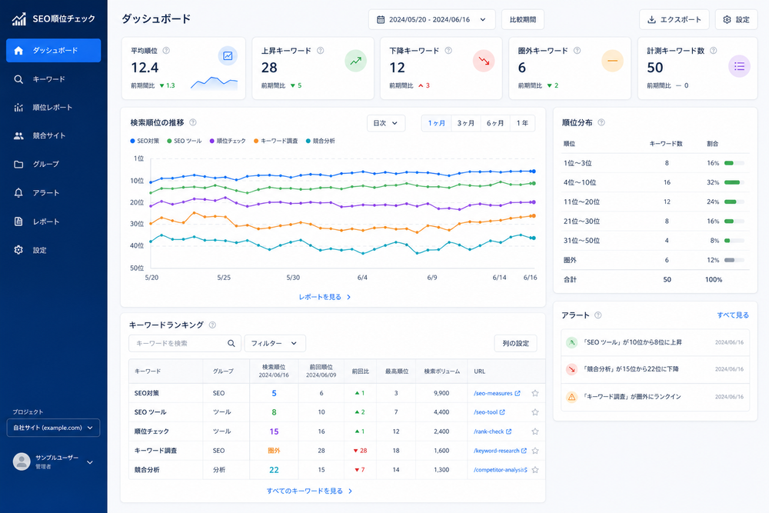This screenshot has width=769, height=513.
Task: Select the 1年 period tab
Action: (x=522, y=123)
